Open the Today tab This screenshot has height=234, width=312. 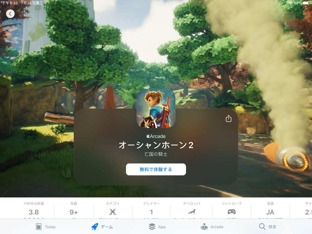(46, 227)
